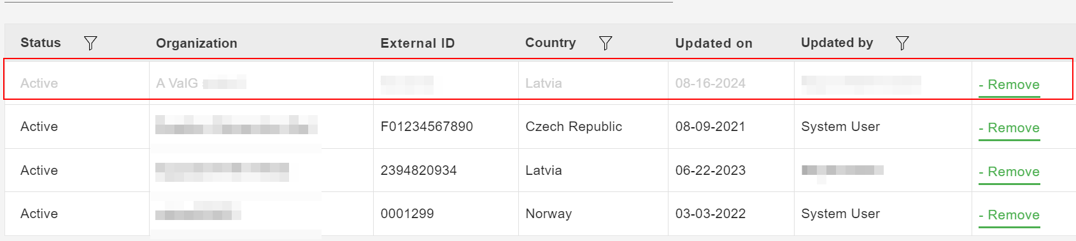The width and height of the screenshot is (1076, 241).
Task: Select the A ValG organization name
Action: (x=177, y=83)
